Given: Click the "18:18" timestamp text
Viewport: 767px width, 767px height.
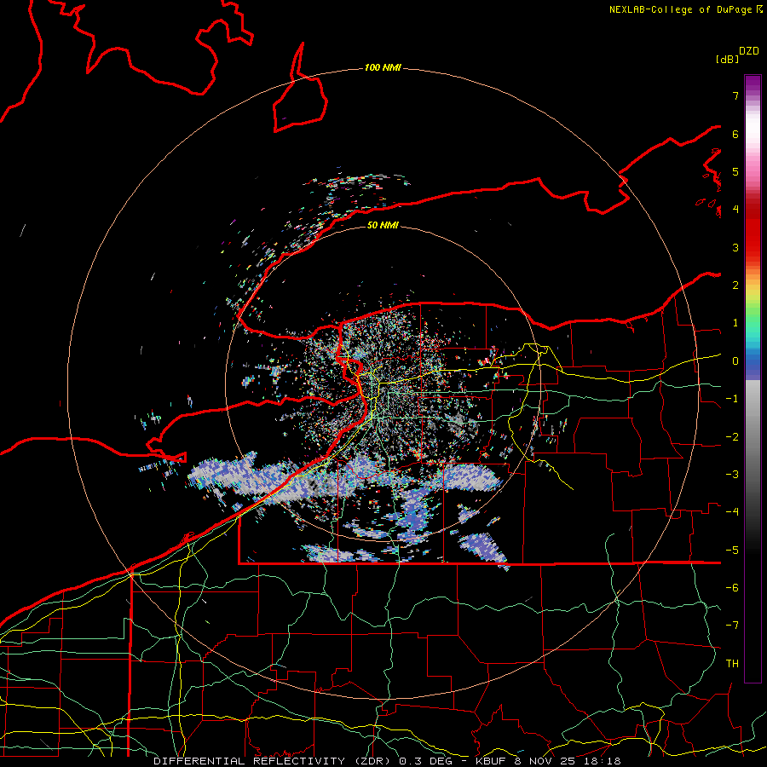Looking at the screenshot, I should [x=601, y=761].
